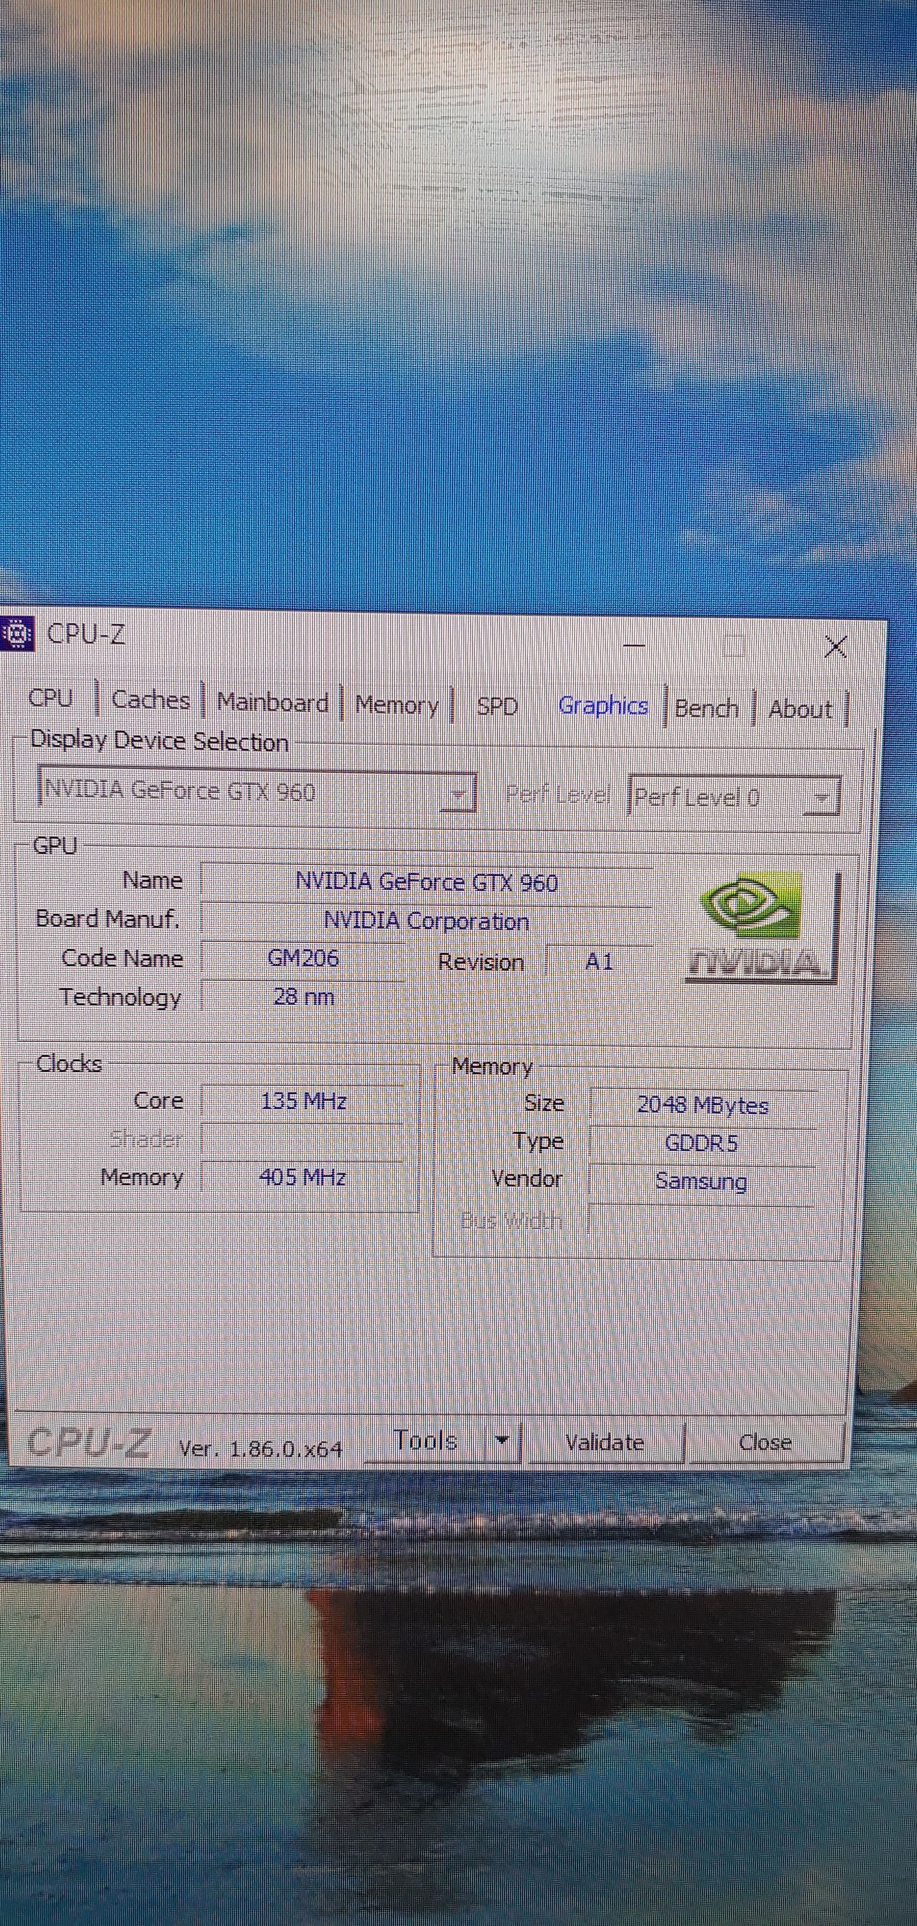Click the Ver. 1.86.0.x64 version text
The image size is (917, 1926).
coord(260,1449)
